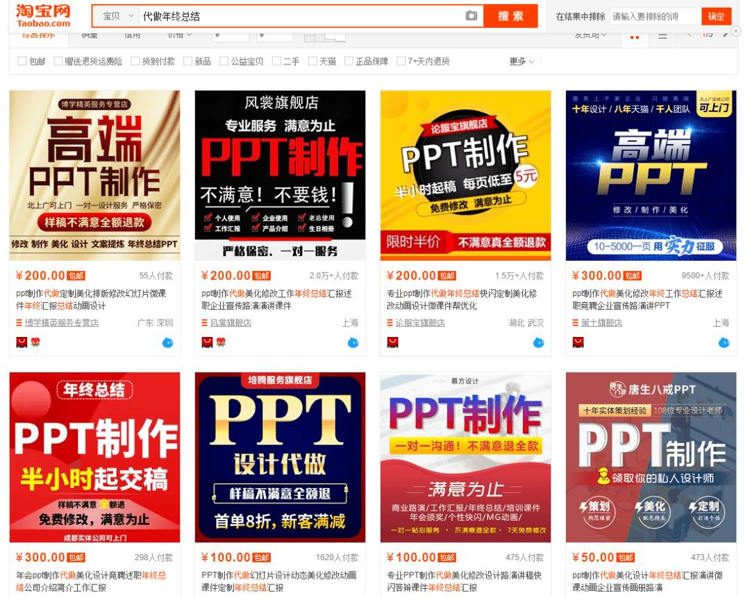Switch to grid view layout
Image resolution: width=750 pixels, height=597 pixels.
[635, 36]
